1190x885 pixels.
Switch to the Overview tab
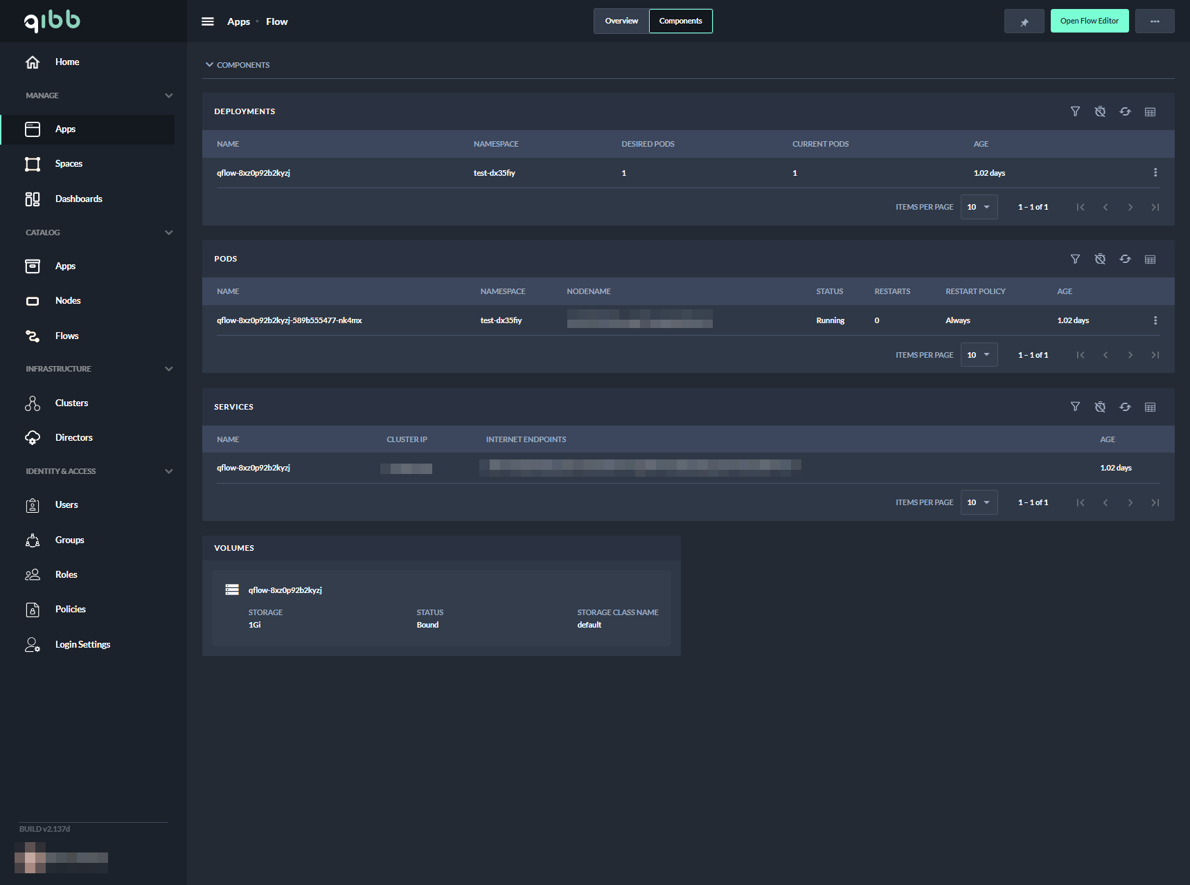click(x=621, y=21)
